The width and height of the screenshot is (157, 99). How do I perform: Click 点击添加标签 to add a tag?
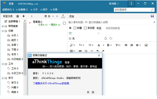(x=113, y=28)
